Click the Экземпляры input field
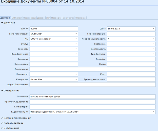 coord(54,64)
